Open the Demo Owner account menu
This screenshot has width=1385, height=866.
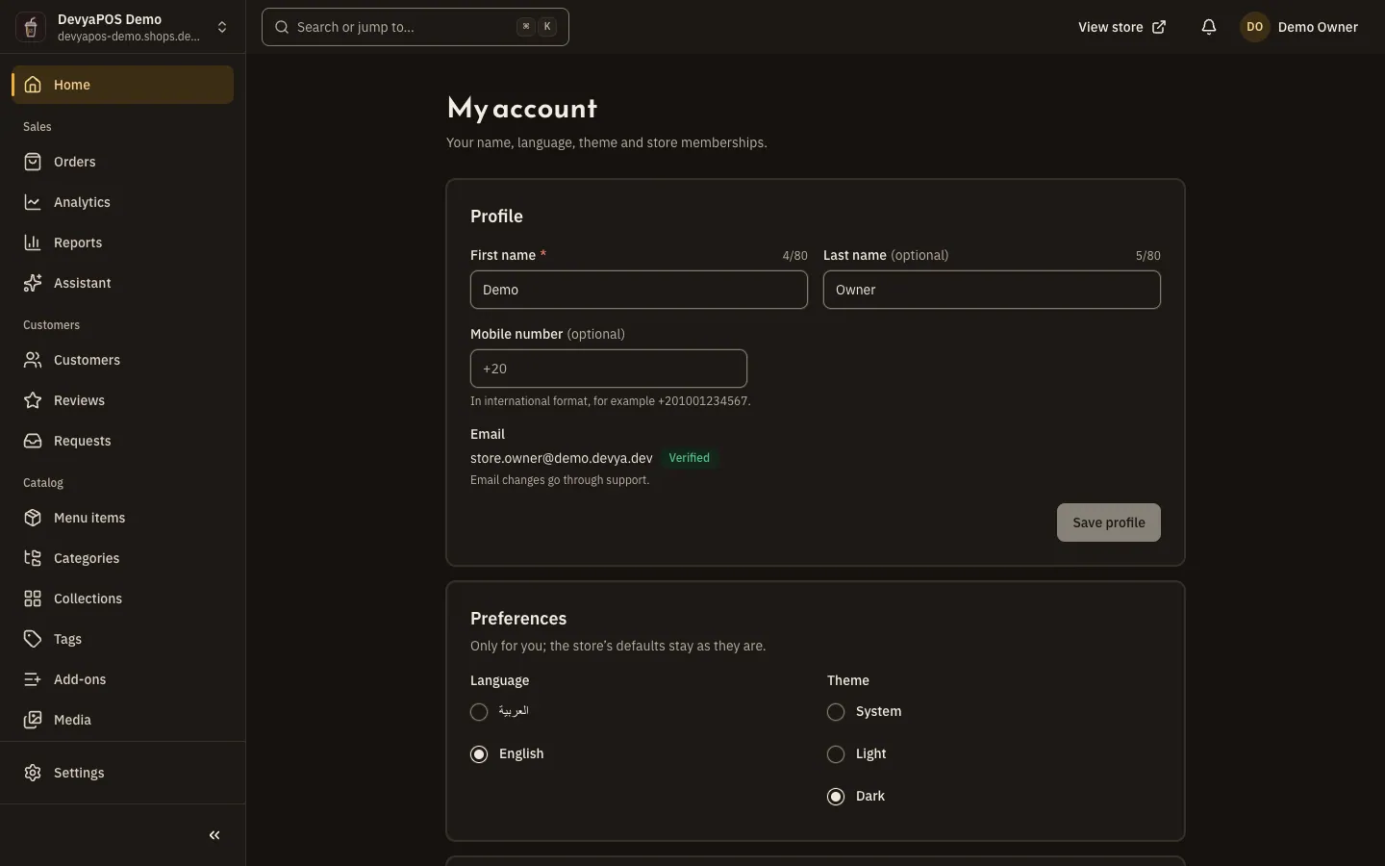point(1299,27)
